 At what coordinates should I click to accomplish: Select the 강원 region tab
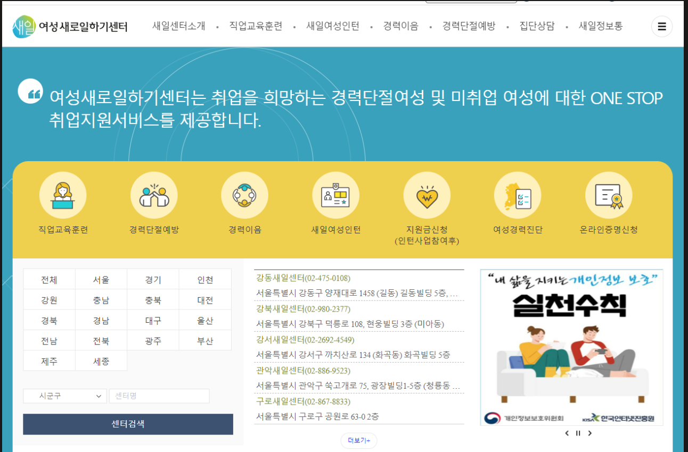point(50,300)
